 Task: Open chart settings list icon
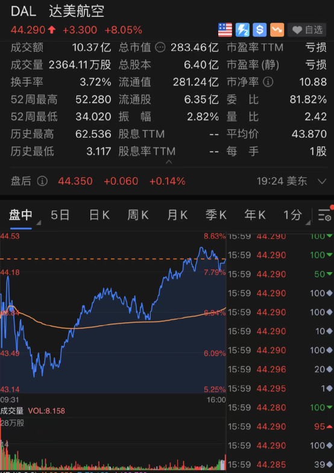[x=325, y=215]
